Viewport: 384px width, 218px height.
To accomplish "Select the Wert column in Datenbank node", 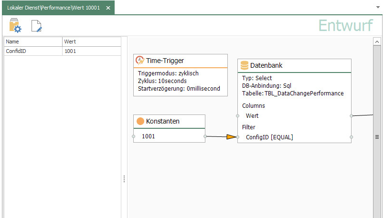I will point(252,116).
